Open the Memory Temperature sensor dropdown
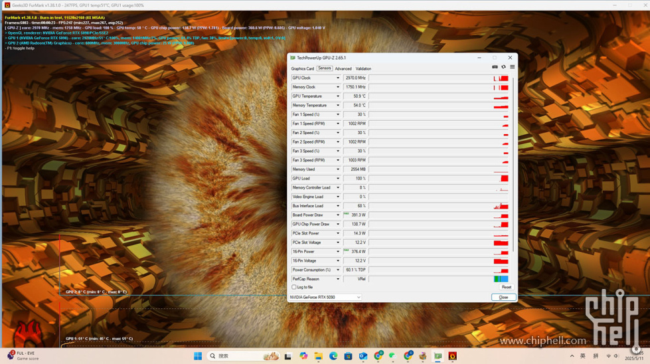This screenshot has width=650, height=364. 337,106
